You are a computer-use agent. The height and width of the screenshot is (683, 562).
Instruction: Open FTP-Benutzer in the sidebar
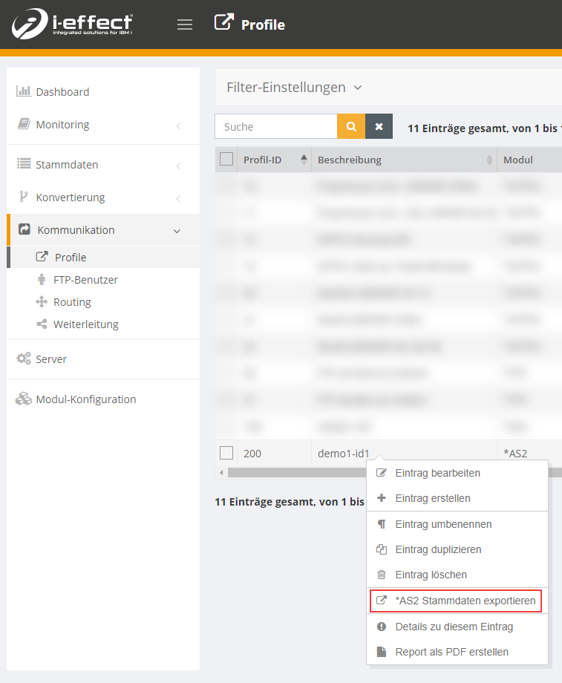(85, 280)
